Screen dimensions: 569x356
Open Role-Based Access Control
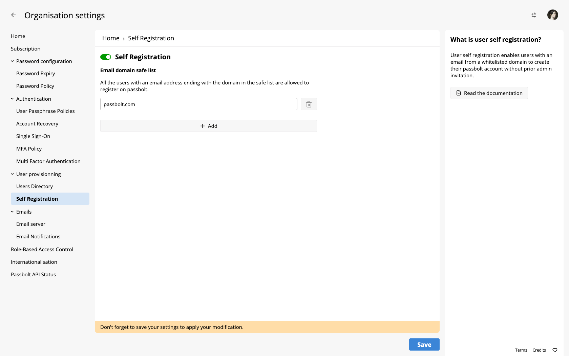42,250
